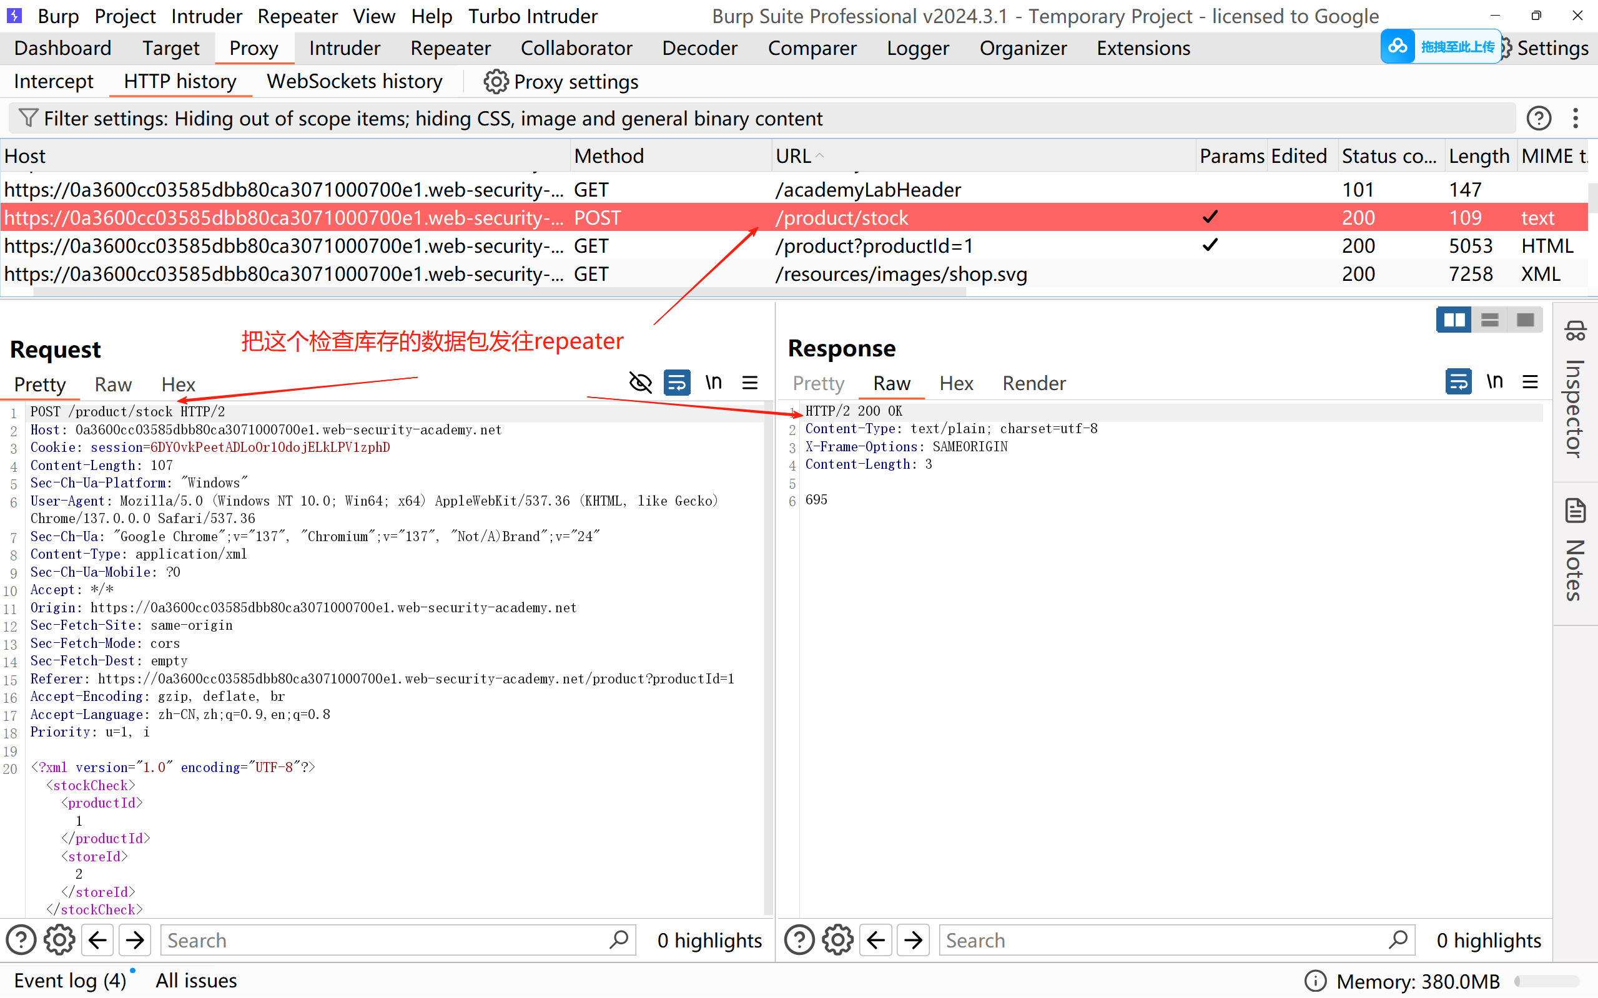
Task: Select combined tabbed layout view icon
Action: click(x=1526, y=320)
